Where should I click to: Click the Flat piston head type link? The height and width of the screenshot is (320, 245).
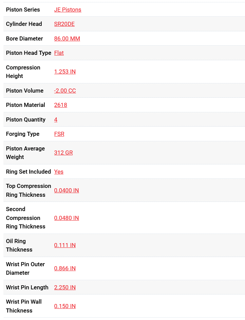(59, 53)
